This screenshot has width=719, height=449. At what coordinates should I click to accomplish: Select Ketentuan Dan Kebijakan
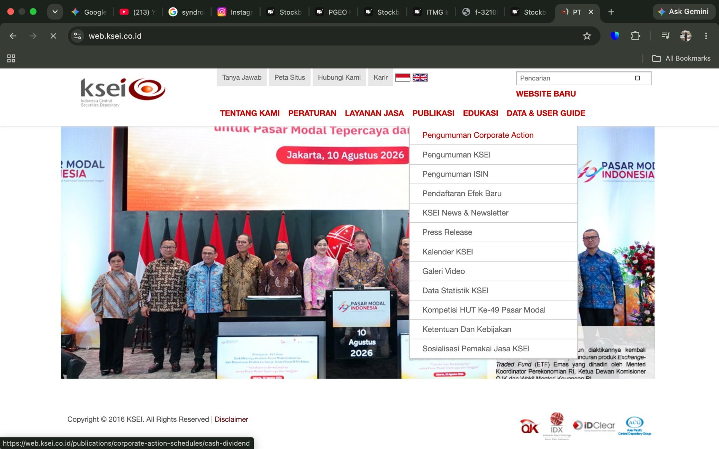pyautogui.click(x=493, y=329)
